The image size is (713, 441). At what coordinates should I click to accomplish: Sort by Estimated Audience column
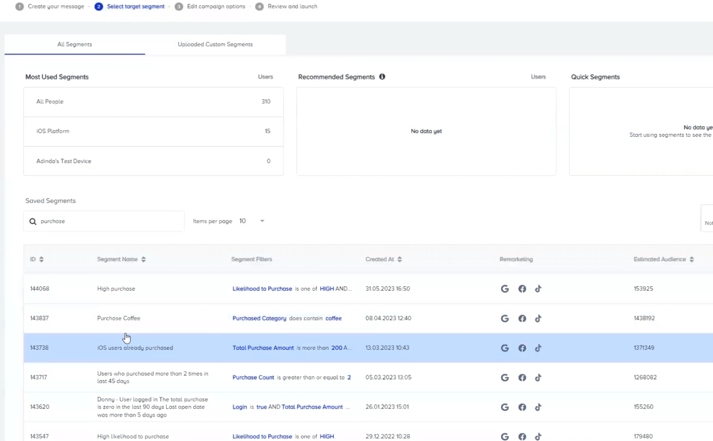692,259
